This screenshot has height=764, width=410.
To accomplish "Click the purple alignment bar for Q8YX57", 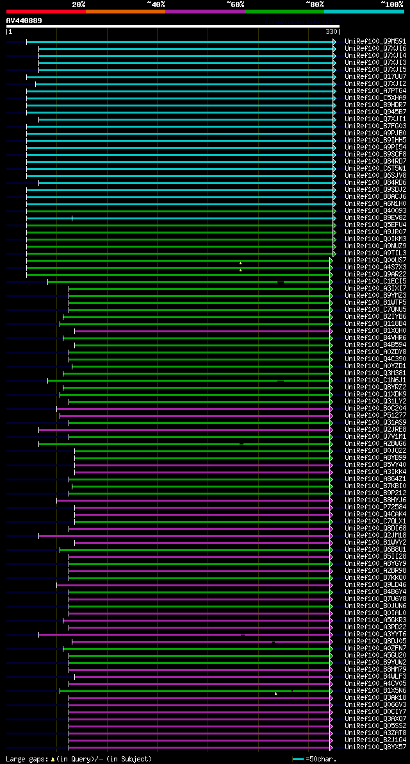I will coord(201,747).
